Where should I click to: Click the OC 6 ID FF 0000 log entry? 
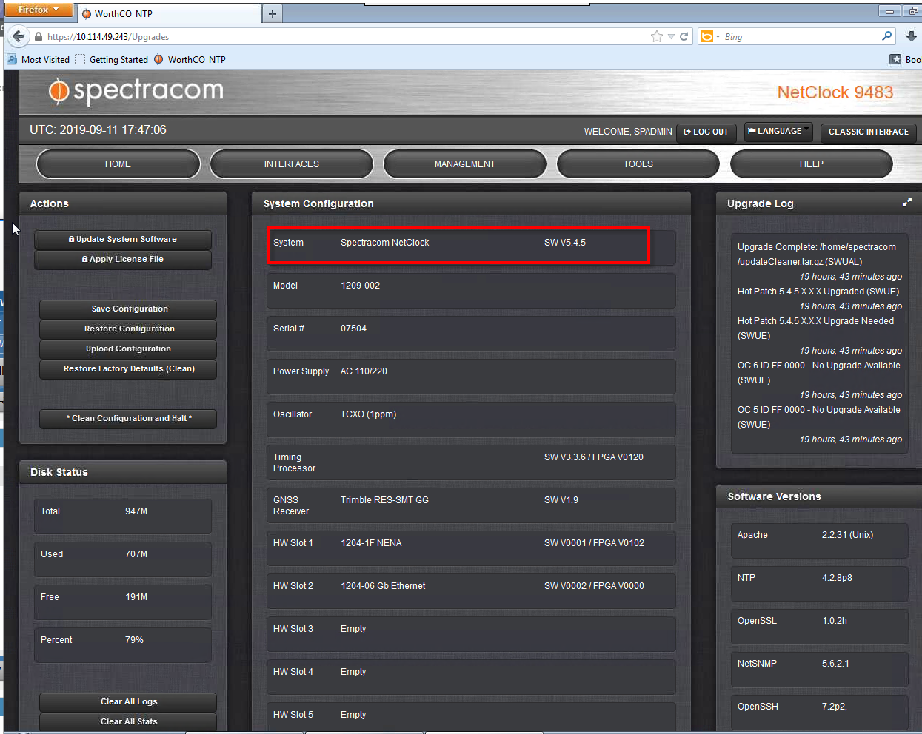click(x=818, y=373)
